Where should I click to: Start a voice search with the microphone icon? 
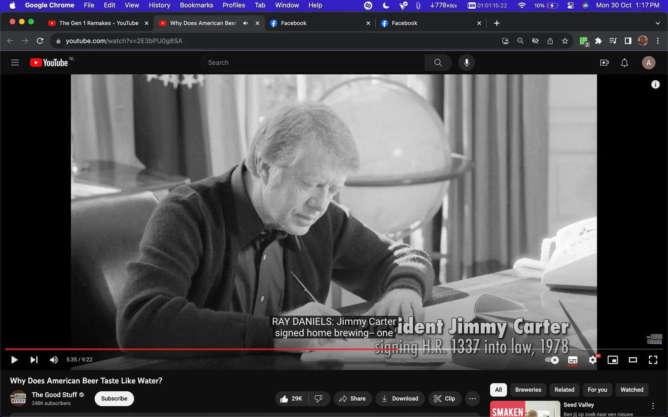(466, 62)
